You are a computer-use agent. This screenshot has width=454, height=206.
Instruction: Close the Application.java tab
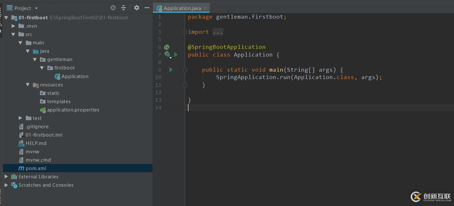[205, 8]
